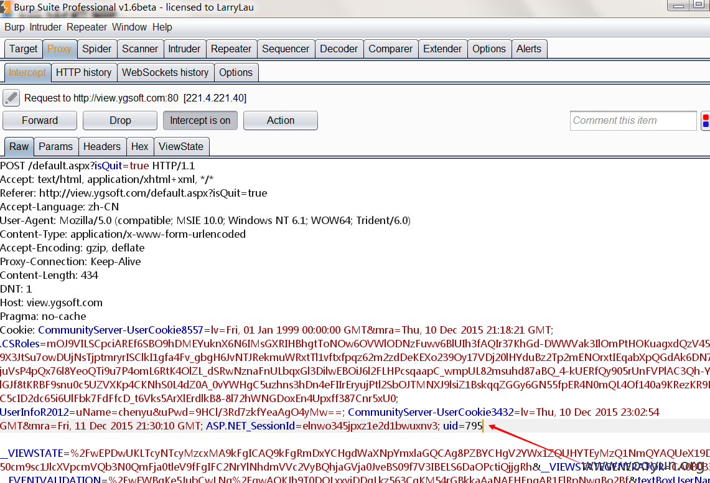Open the Extender tab
Viewport: 710px width, 483px height.
pos(442,49)
